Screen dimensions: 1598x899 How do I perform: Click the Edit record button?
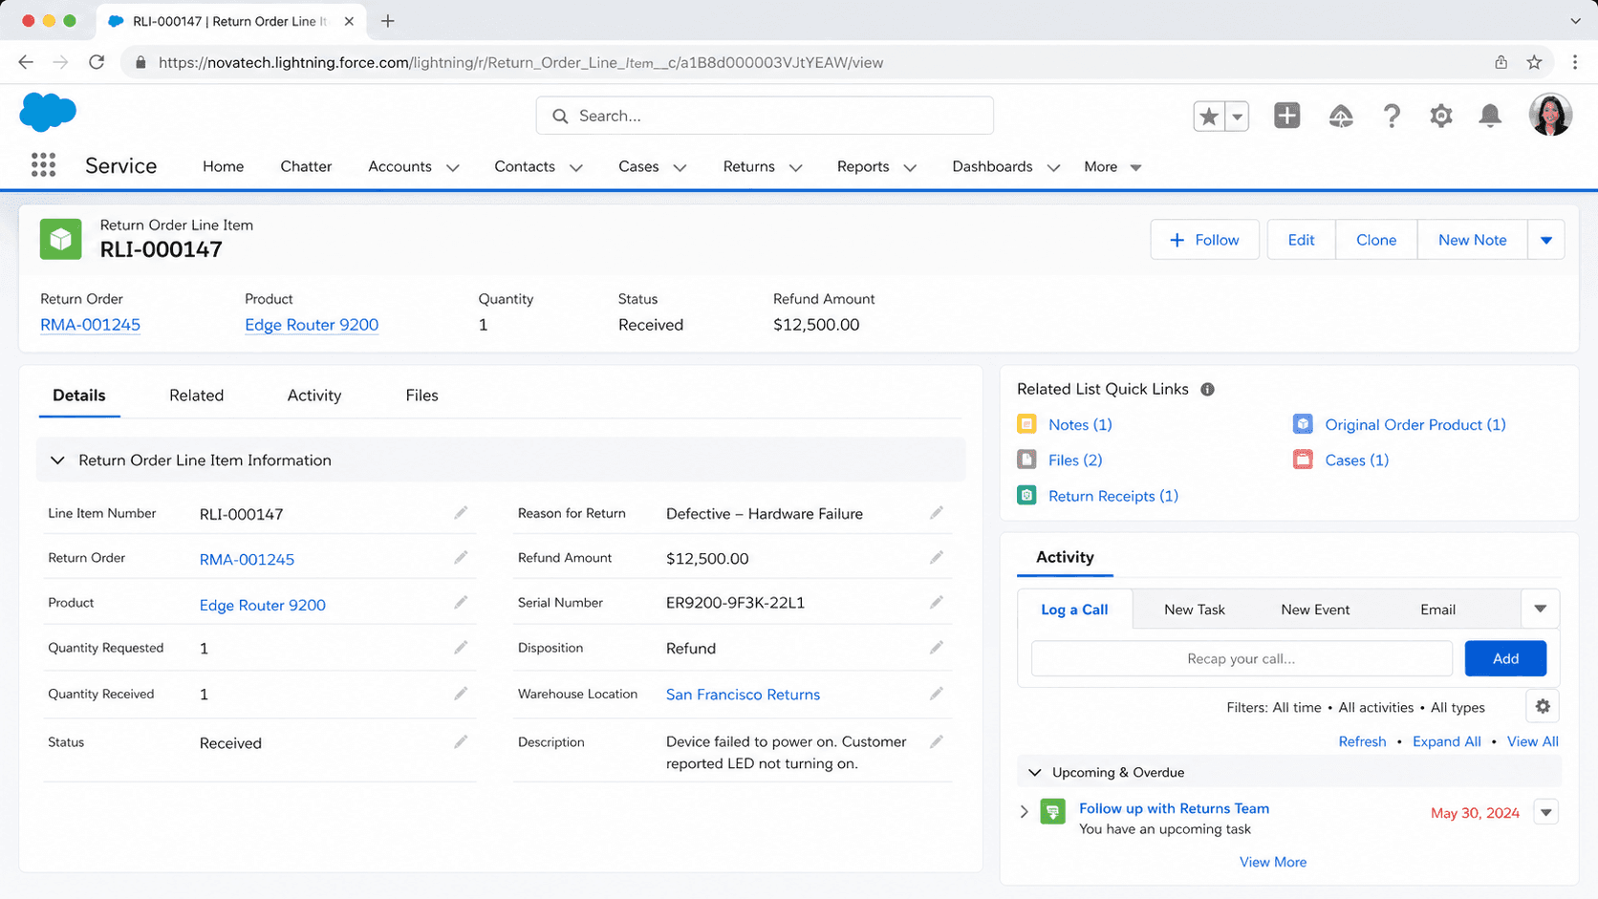click(1301, 240)
